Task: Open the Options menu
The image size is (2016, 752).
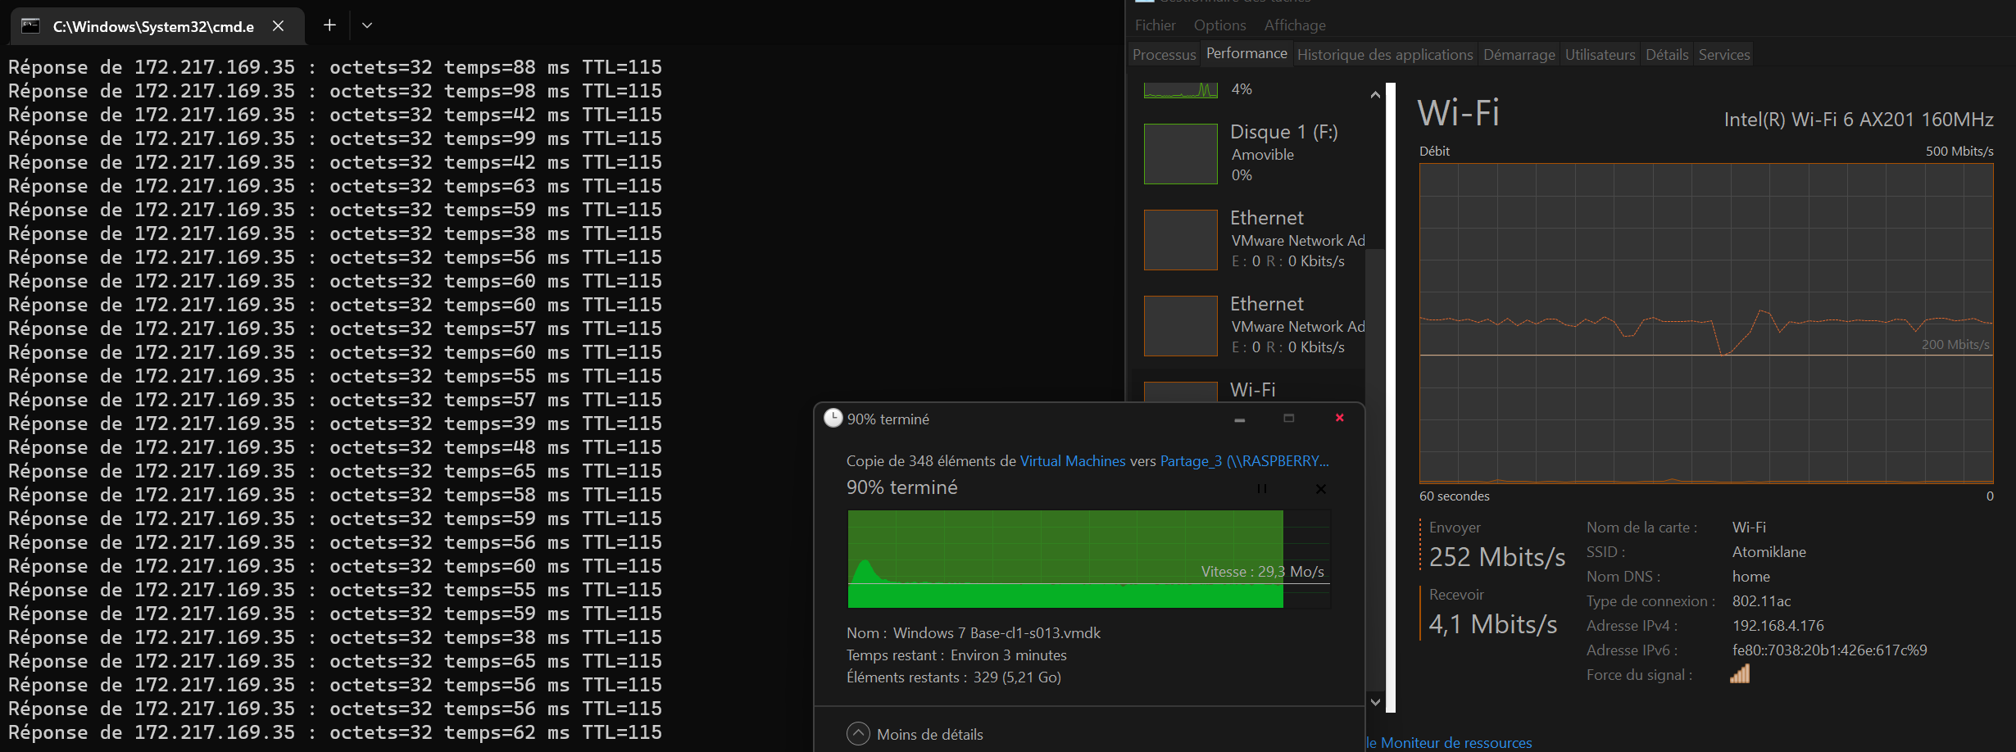Action: [x=1219, y=25]
